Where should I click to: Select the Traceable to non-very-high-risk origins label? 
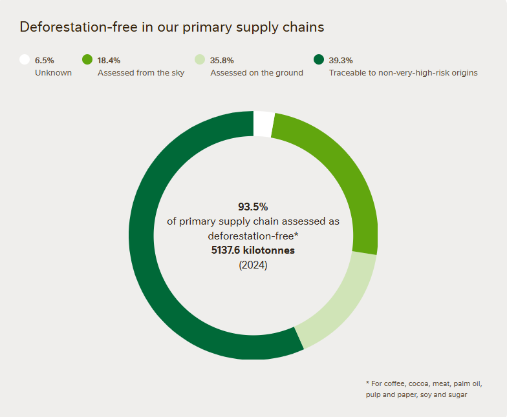[x=403, y=73]
